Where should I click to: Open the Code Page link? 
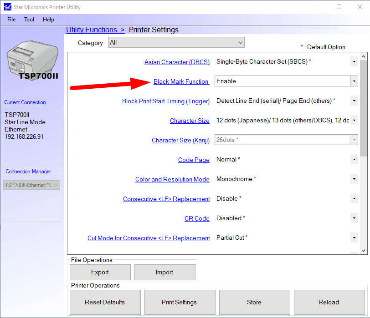(x=194, y=160)
